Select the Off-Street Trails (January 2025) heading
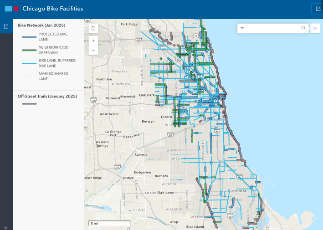Viewport: 323px width, 230px height. coord(47,96)
